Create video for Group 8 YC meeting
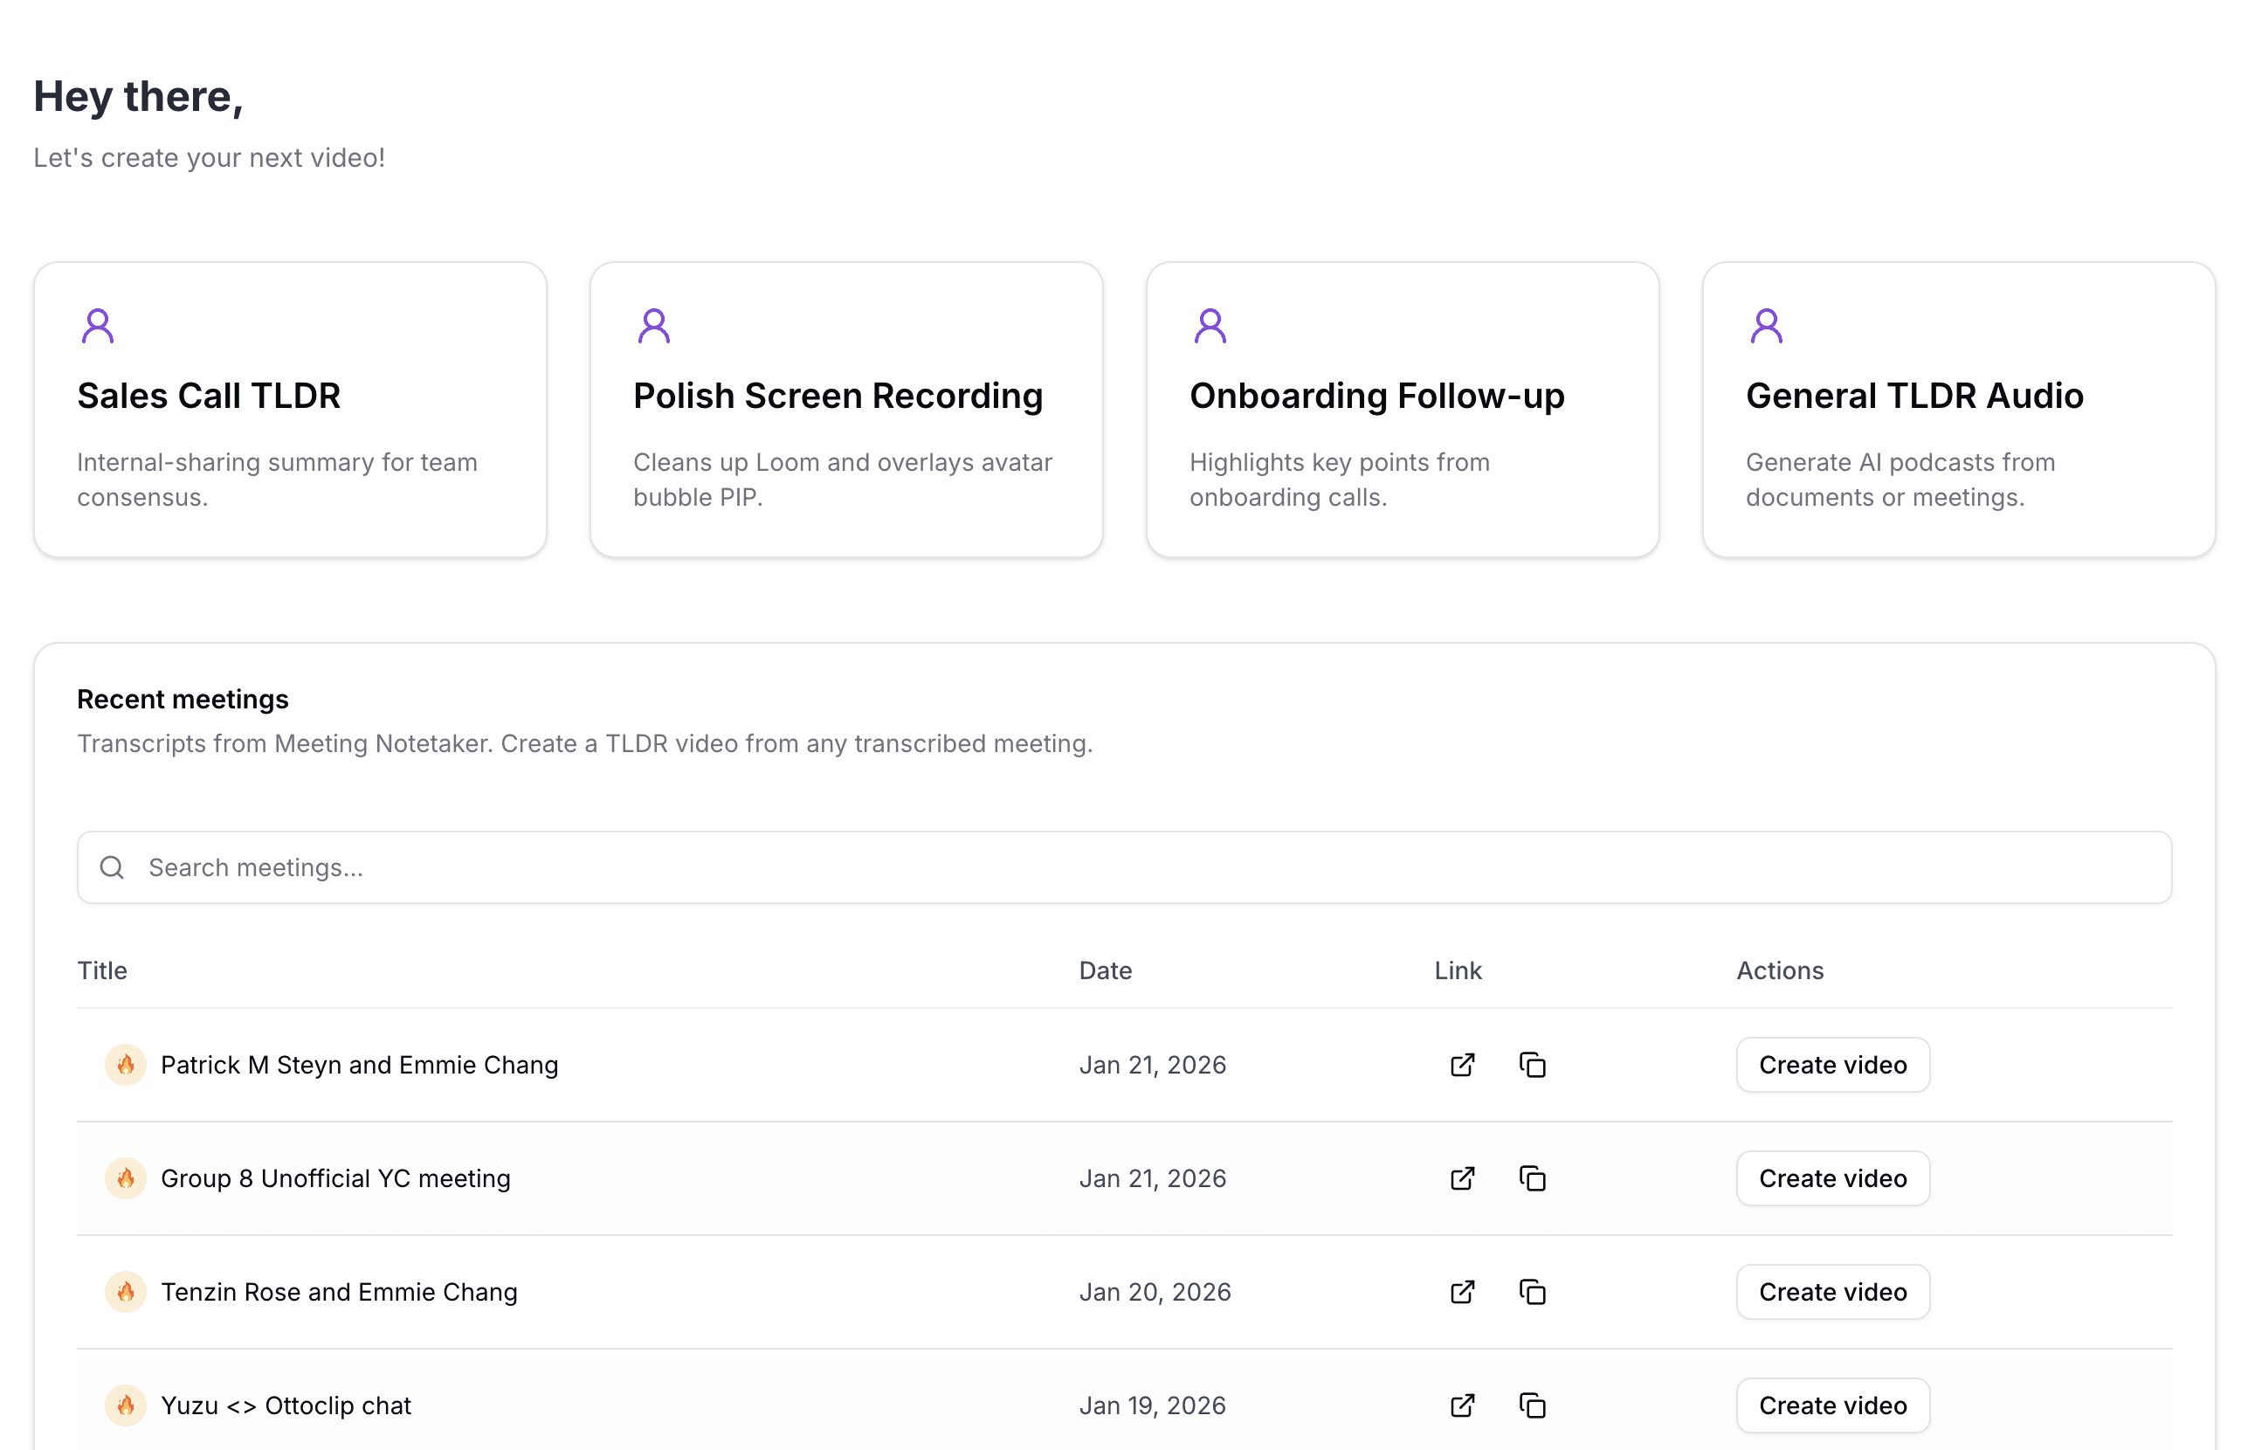Screen dimensions: 2241x1450 (x=1831, y=1177)
